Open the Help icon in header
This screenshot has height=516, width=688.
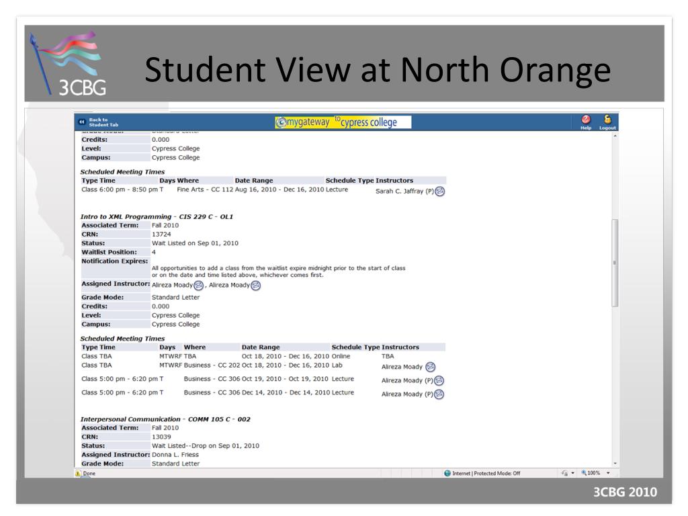pos(586,120)
